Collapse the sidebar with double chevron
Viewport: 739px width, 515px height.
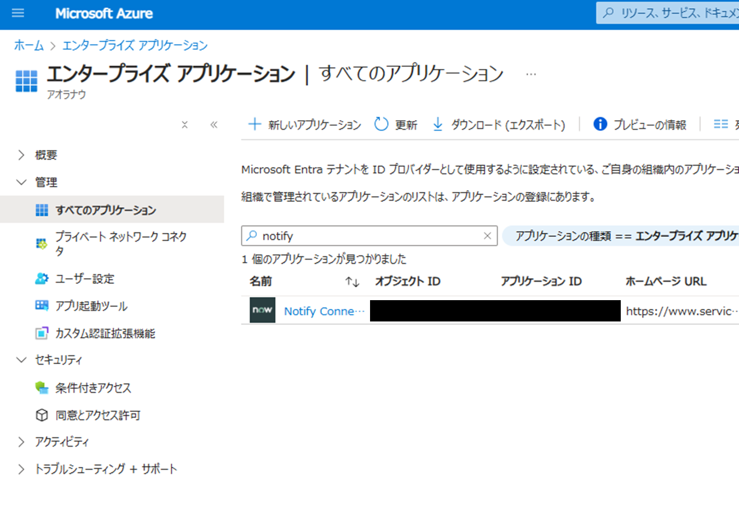tap(214, 125)
